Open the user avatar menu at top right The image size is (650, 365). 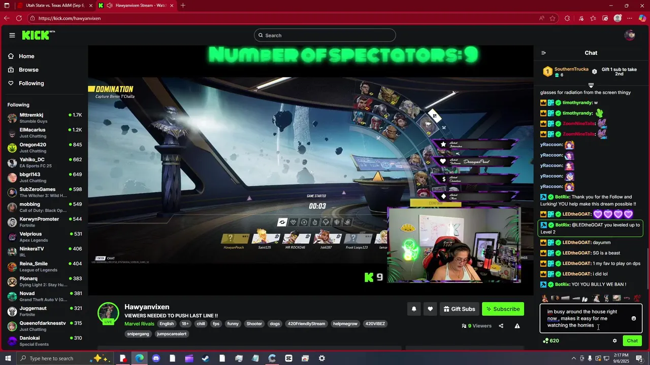630,35
